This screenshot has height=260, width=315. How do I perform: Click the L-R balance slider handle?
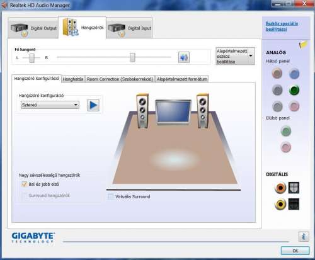[x=31, y=58]
